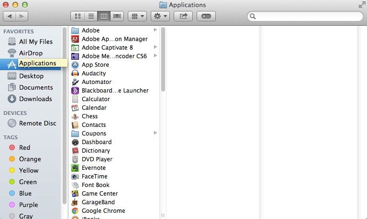Go forward with the forward arrow
The height and width of the screenshot is (219, 367).
[22, 16]
